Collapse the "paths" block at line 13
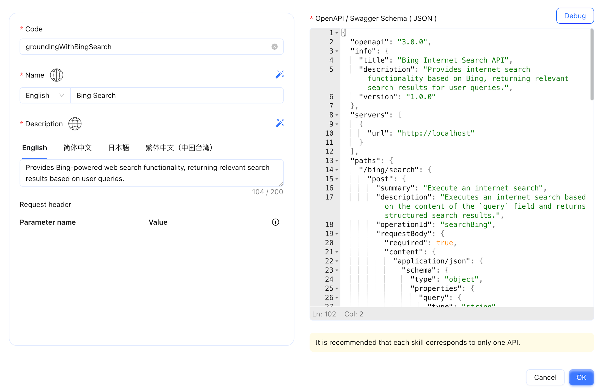The width and height of the screenshot is (604, 390). (337, 161)
